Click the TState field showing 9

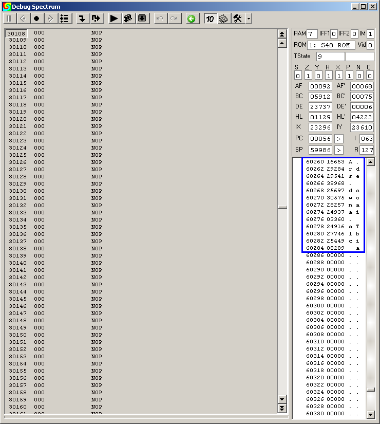[331, 57]
